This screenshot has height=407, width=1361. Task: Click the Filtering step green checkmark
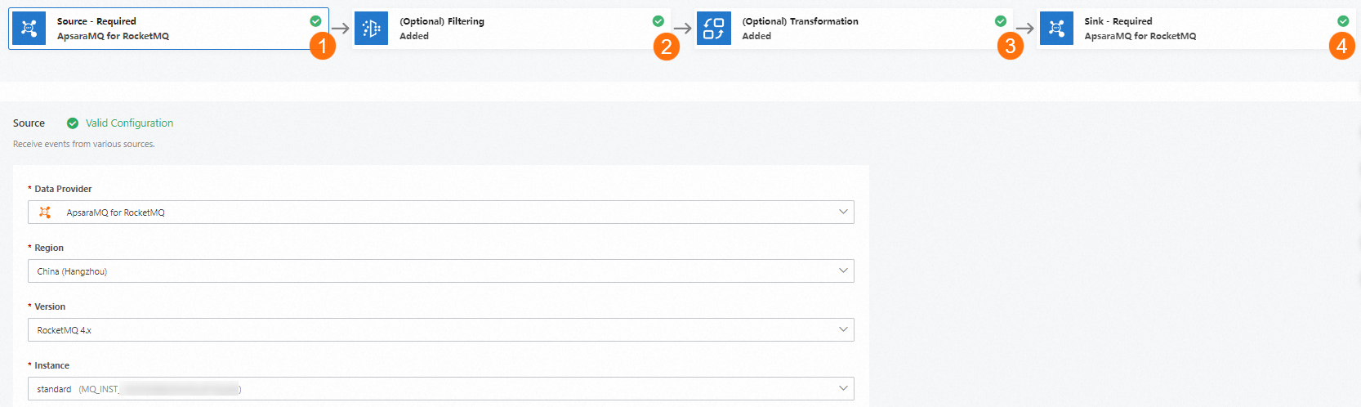tap(658, 21)
